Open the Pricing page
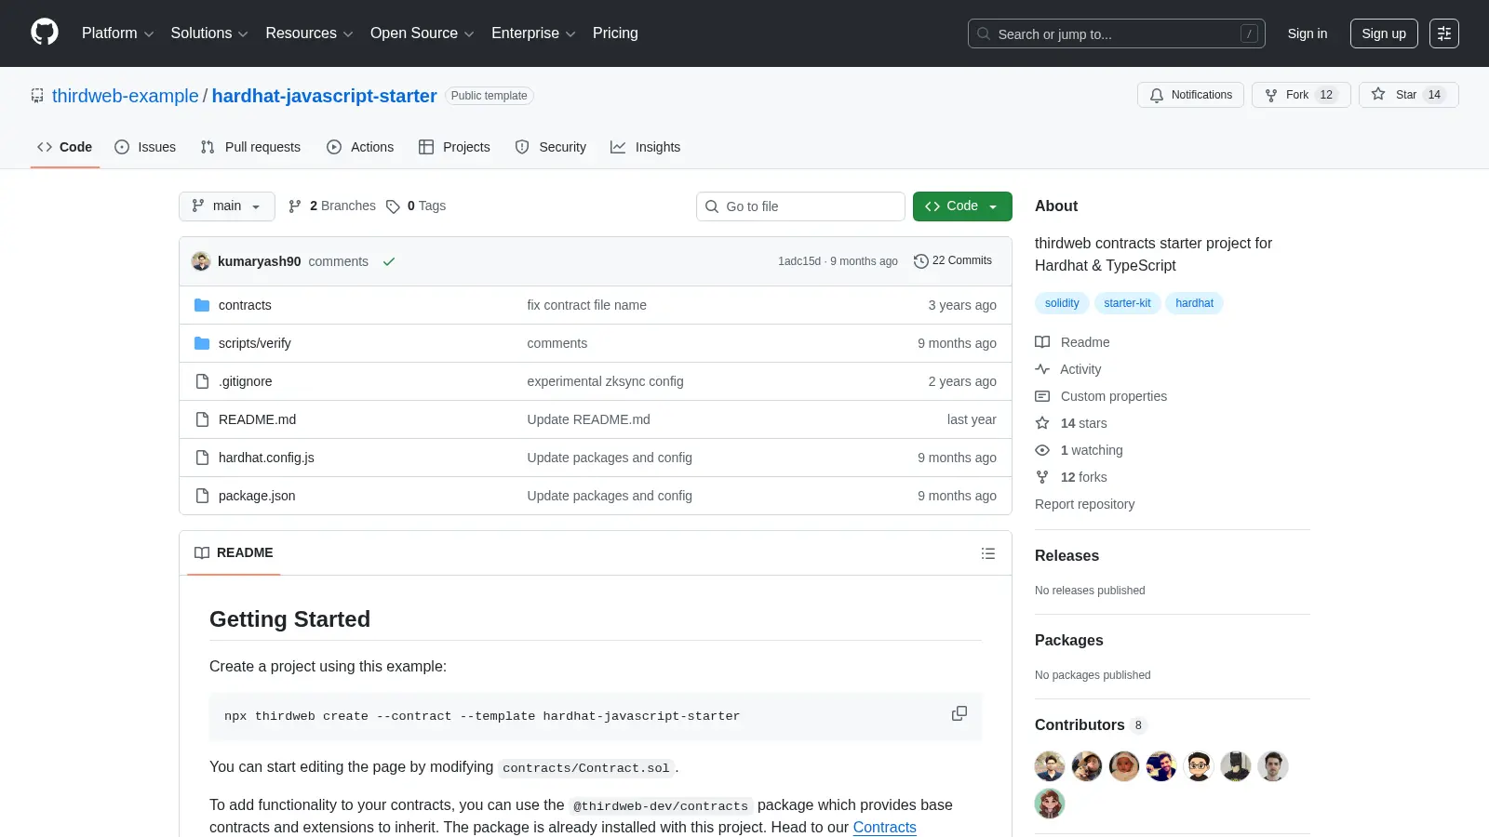 click(x=615, y=33)
